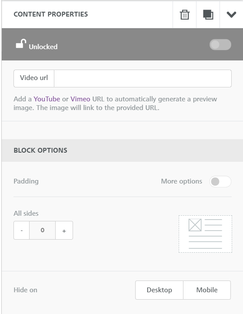Open the YouTube link
Viewport: 243px width, 314px height.
point(47,99)
